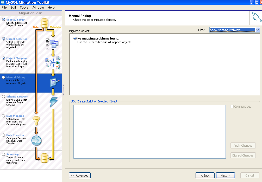Click the Filter: label
The image size is (262, 182).
[x=202, y=30]
